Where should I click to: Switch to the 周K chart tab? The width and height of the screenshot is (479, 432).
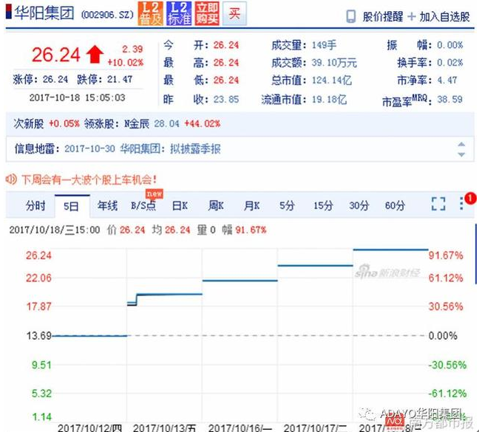[x=216, y=205]
